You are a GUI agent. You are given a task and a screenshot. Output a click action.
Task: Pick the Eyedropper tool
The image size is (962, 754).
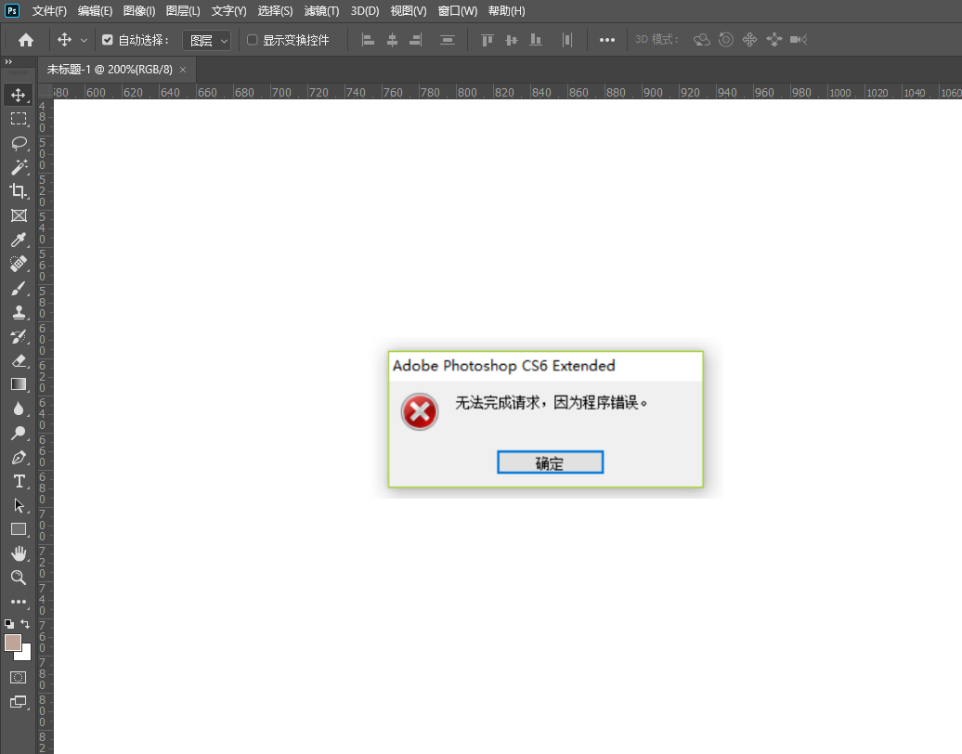tap(19, 240)
